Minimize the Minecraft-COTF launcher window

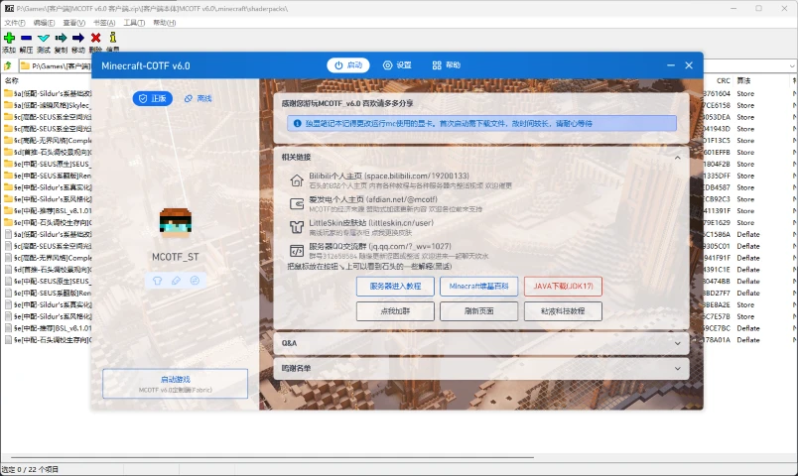click(x=671, y=65)
